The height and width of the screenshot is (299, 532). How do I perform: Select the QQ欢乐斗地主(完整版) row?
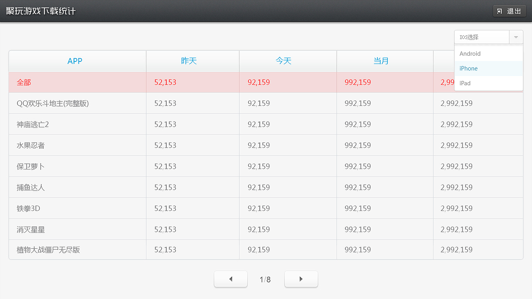(x=266, y=103)
